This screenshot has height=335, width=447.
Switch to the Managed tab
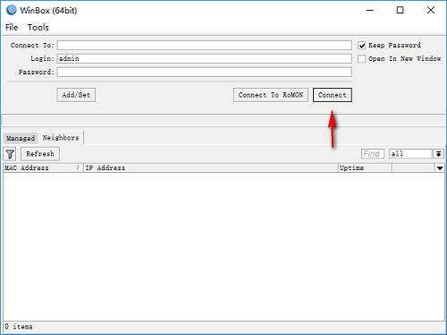(21, 138)
